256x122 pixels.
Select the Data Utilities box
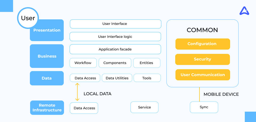coord(117,78)
